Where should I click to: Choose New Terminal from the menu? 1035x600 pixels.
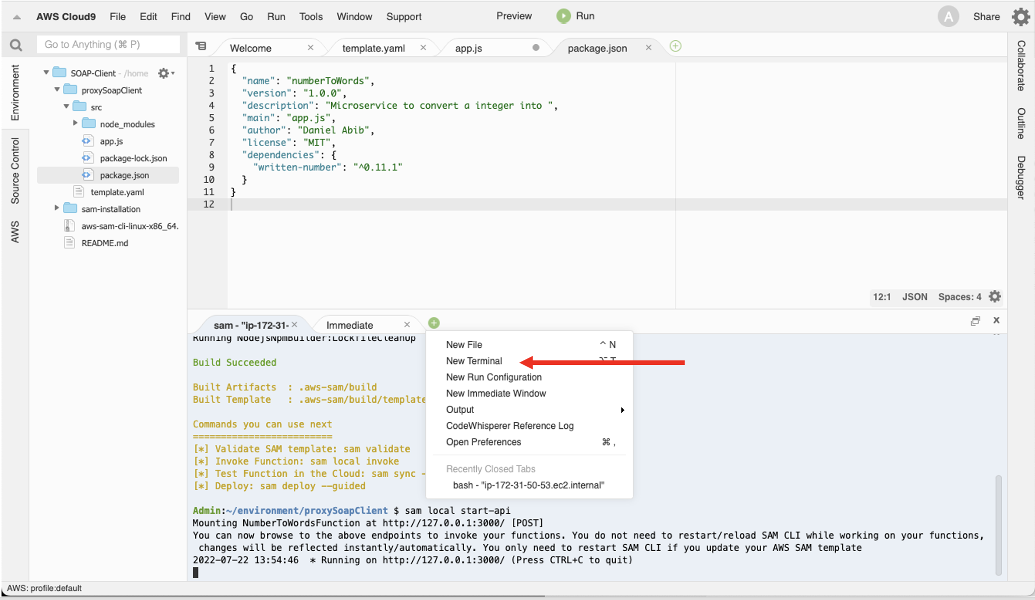click(x=474, y=361)
